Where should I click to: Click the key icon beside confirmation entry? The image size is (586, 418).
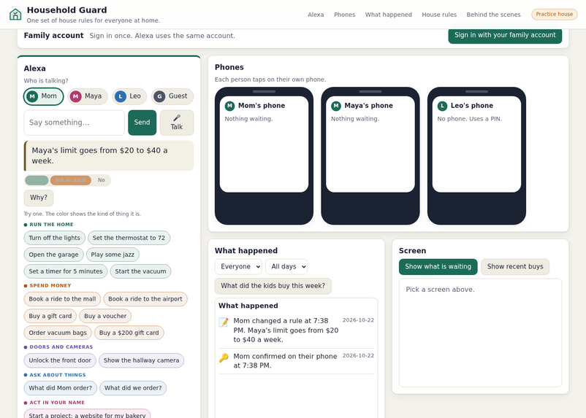224,357
